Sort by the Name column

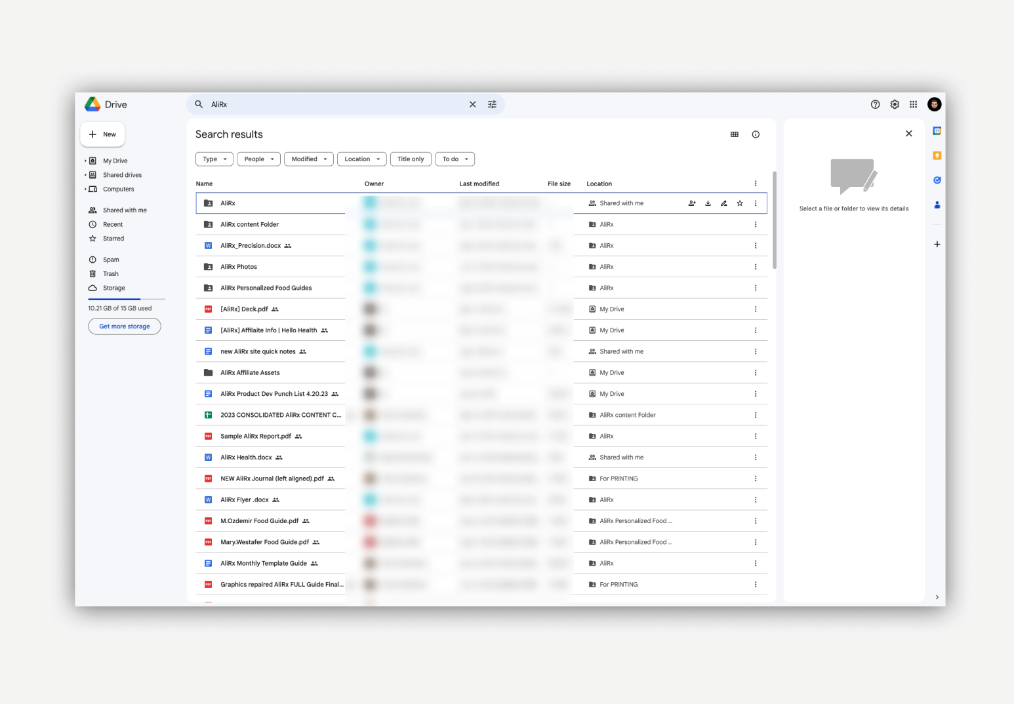click(x=204, y=184)
